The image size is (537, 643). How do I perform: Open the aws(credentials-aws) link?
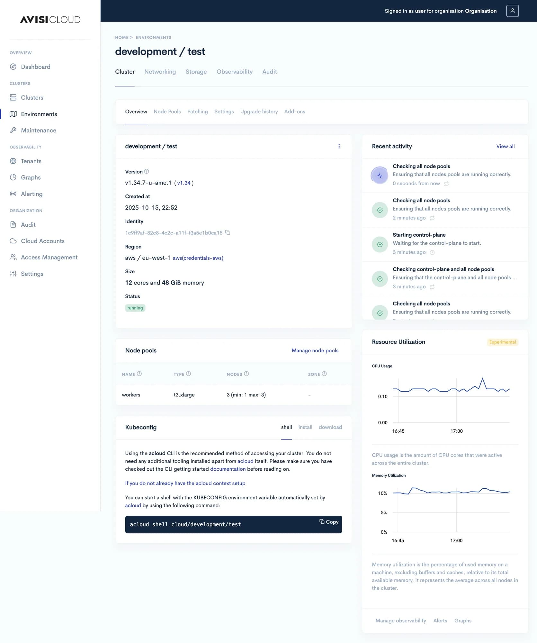pyautogui.click(x=198, y=258)
